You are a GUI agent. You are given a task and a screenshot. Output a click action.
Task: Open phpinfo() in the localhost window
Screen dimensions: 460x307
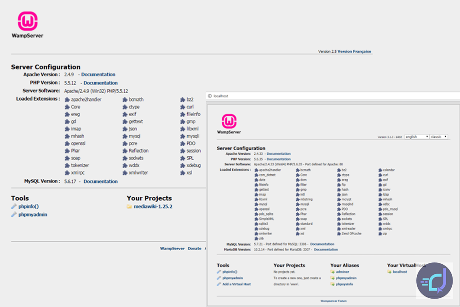coord(230,272)
